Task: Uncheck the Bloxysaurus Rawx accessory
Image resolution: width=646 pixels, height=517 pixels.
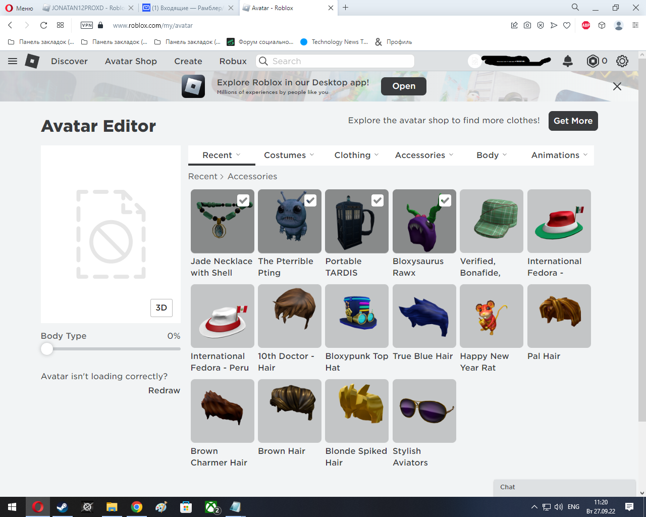Action: point(445,200)
